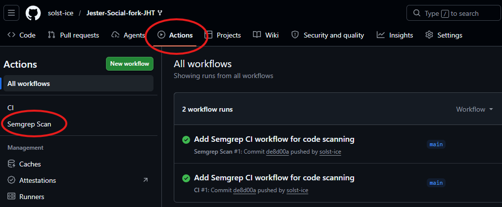Click the main branch label on Semgrep Scan run
Screen dimensions: 502x207
[x=436, y=144]
